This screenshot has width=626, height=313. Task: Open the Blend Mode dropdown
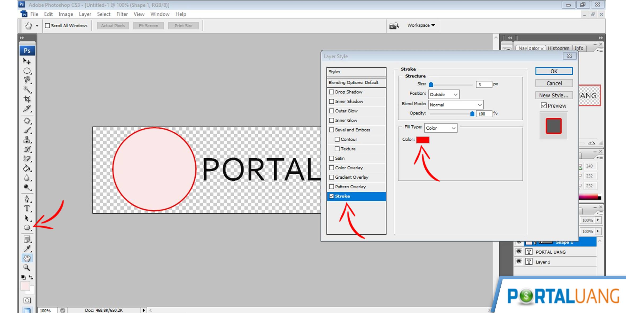[x=455, y=105]
